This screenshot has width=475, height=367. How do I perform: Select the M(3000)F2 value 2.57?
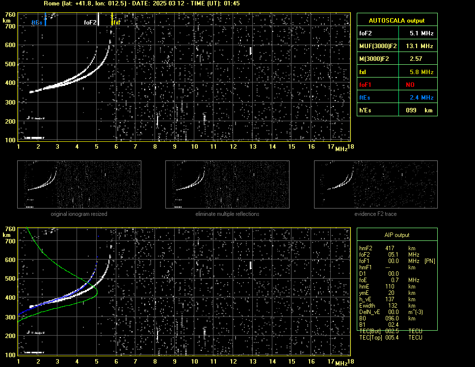click(416, 59)
